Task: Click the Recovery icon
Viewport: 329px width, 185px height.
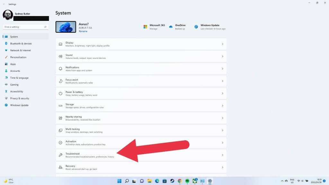Action: click(60, 167)
